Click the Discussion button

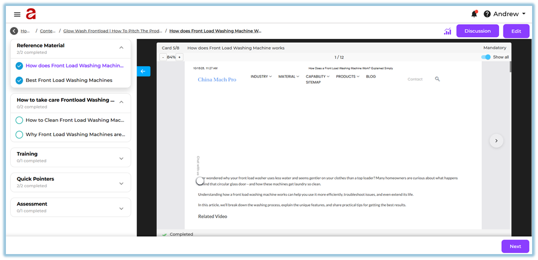click(477, 31)
